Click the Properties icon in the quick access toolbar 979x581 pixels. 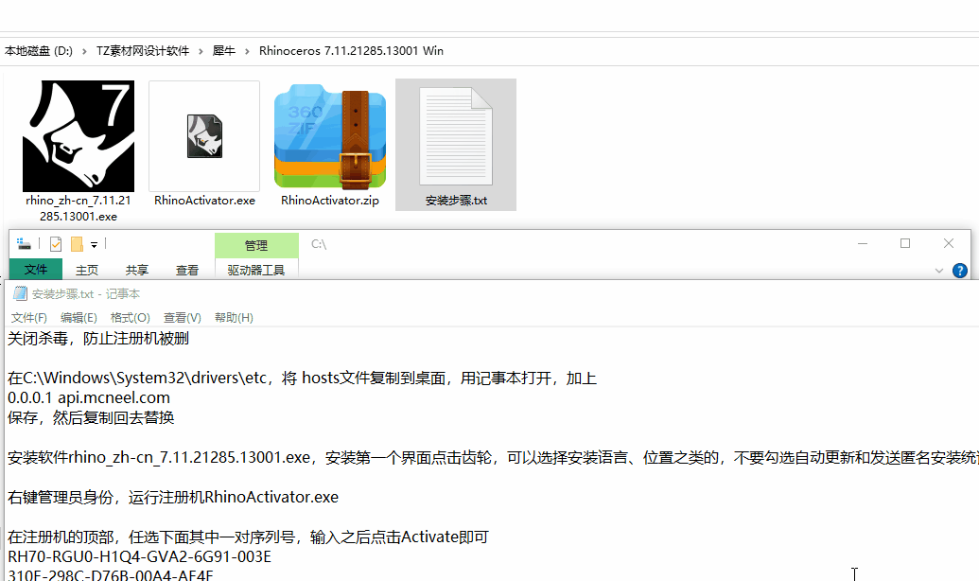point(56,243)
